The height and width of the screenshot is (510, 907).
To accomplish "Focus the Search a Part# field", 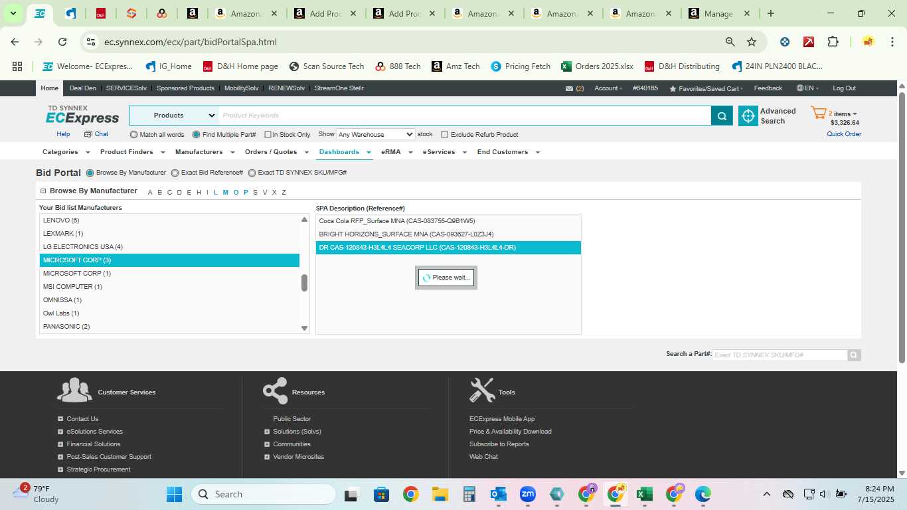I will (780, 355).
